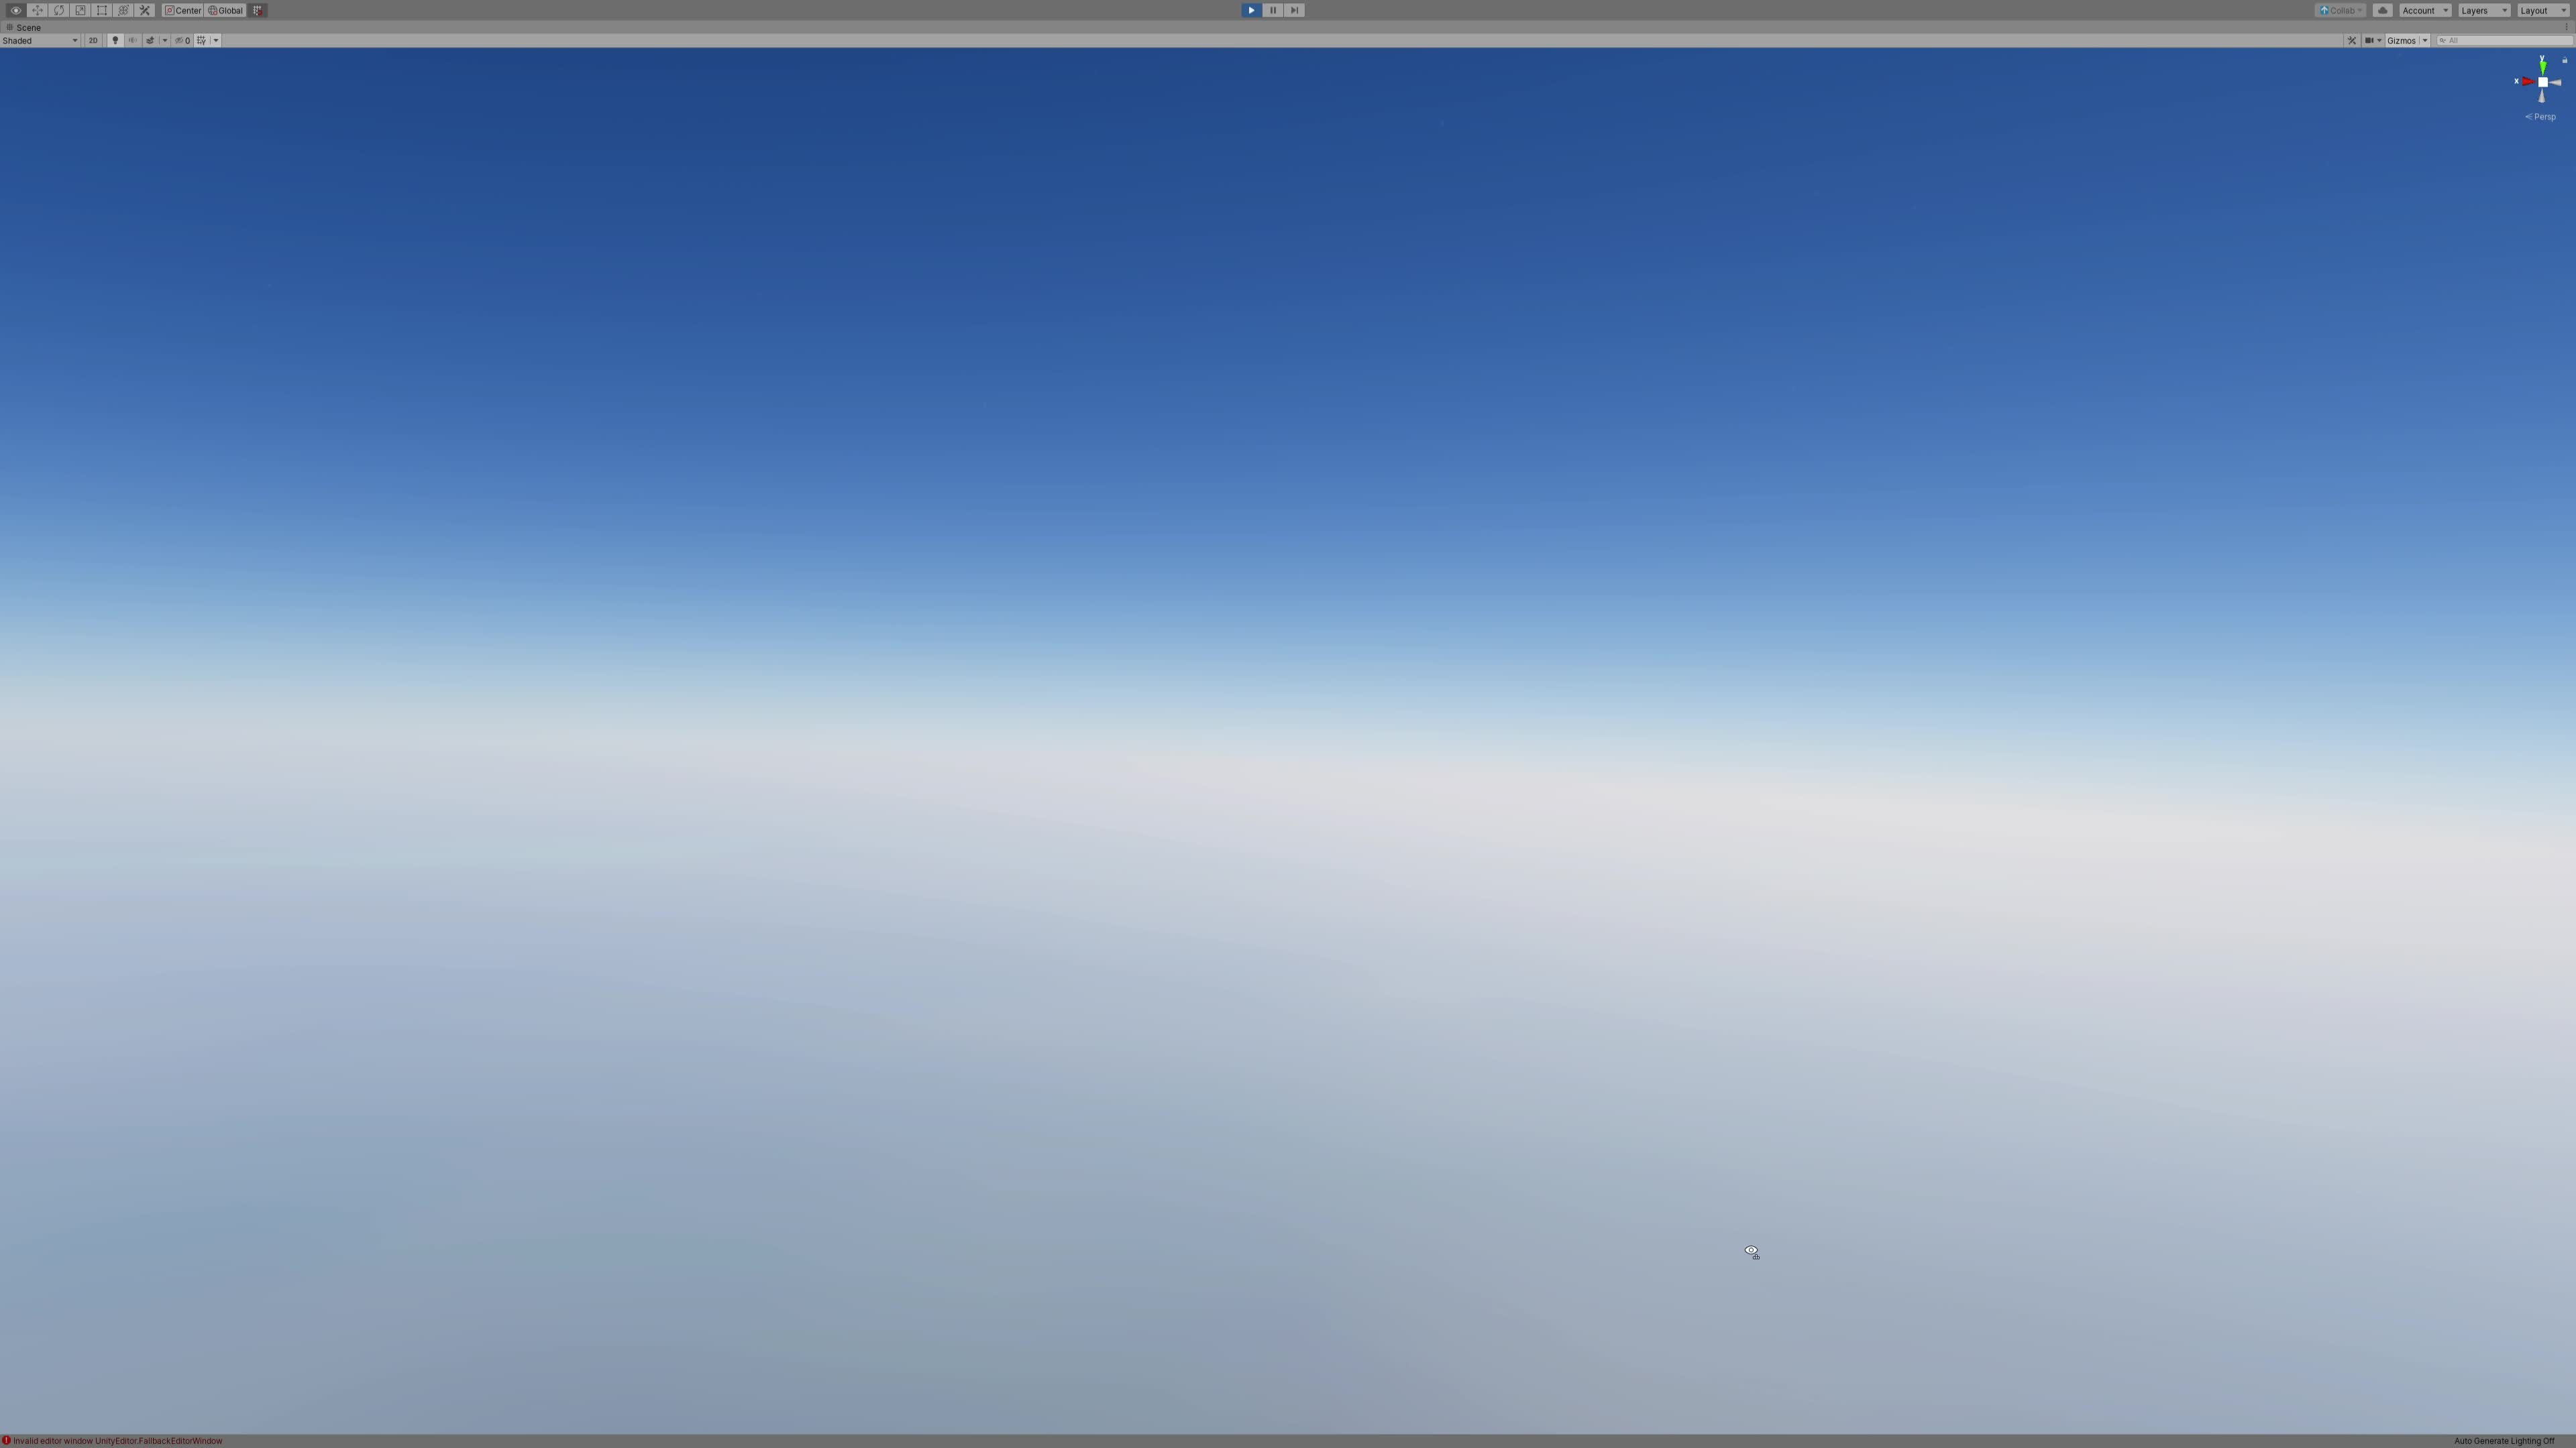Activate the Hand view tool
The height and width of the screenshot is (1448, 2576).
coord(16,10)
